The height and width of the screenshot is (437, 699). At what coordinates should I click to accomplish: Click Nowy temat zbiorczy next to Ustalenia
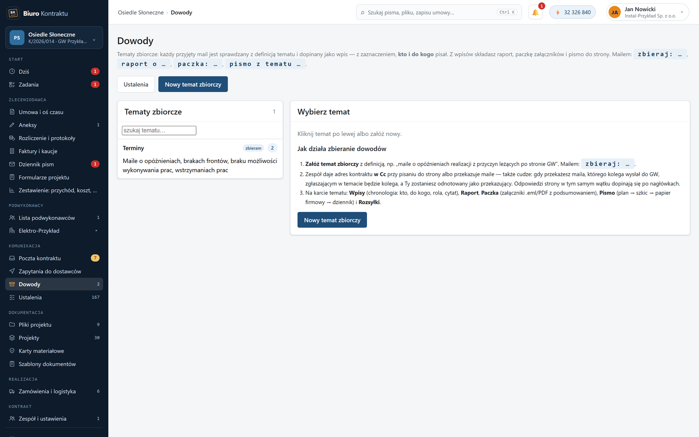pyautogui.click(x=193, y=84)
